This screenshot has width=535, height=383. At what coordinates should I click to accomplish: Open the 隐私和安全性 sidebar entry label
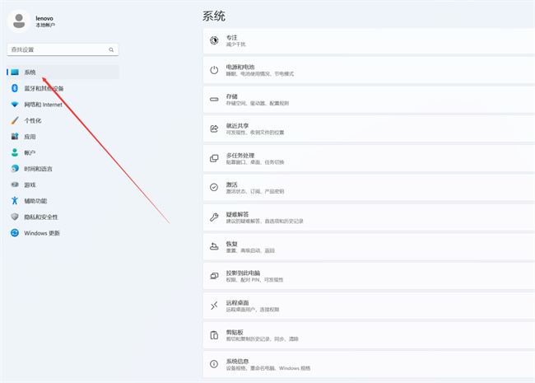41,217
